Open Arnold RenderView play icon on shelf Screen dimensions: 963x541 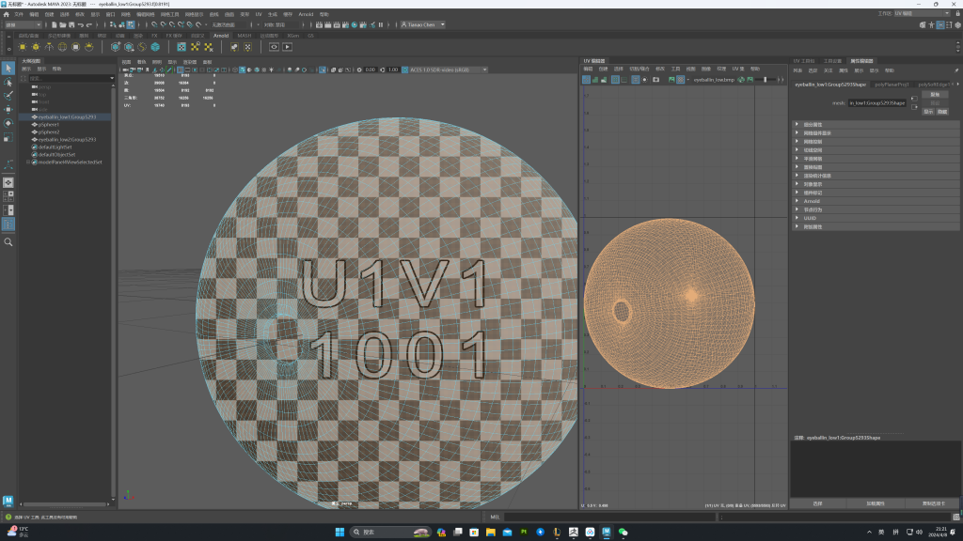click(288, 47)
